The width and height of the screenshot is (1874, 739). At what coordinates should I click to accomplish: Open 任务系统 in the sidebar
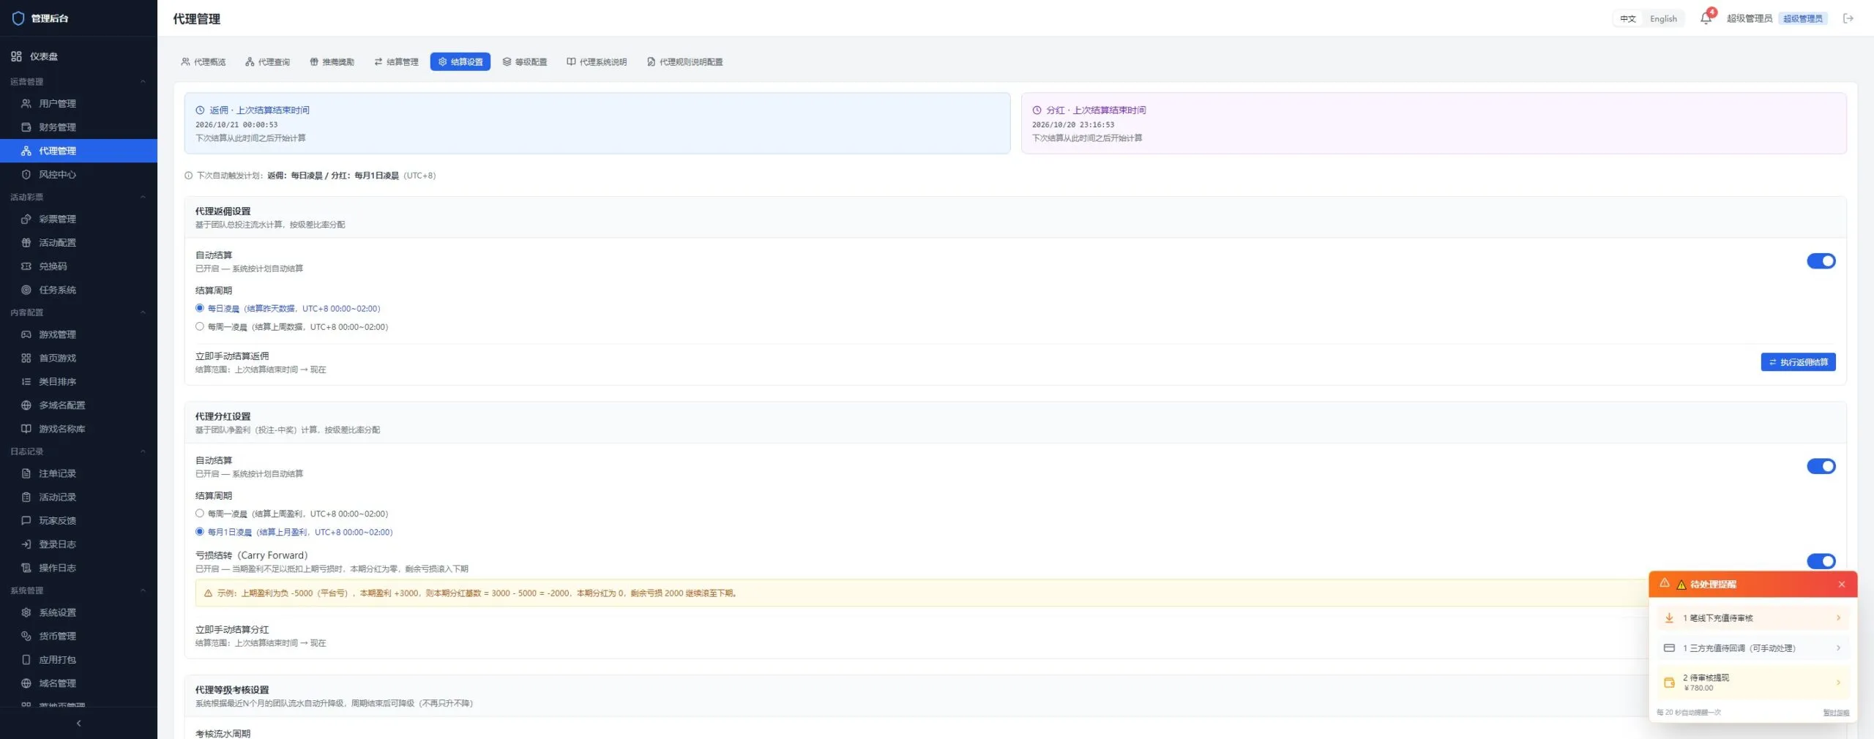[78, 290]
